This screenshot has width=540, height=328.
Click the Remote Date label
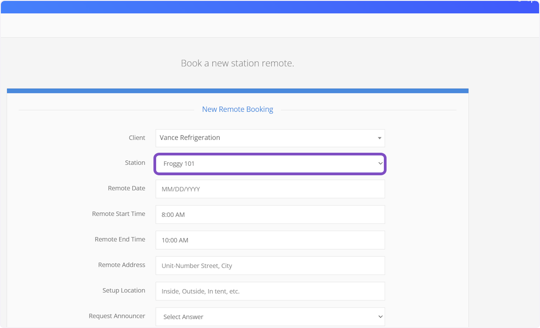point(126,188)
